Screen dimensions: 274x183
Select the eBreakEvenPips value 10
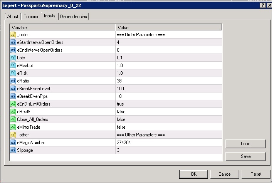(x=169, y=96)
